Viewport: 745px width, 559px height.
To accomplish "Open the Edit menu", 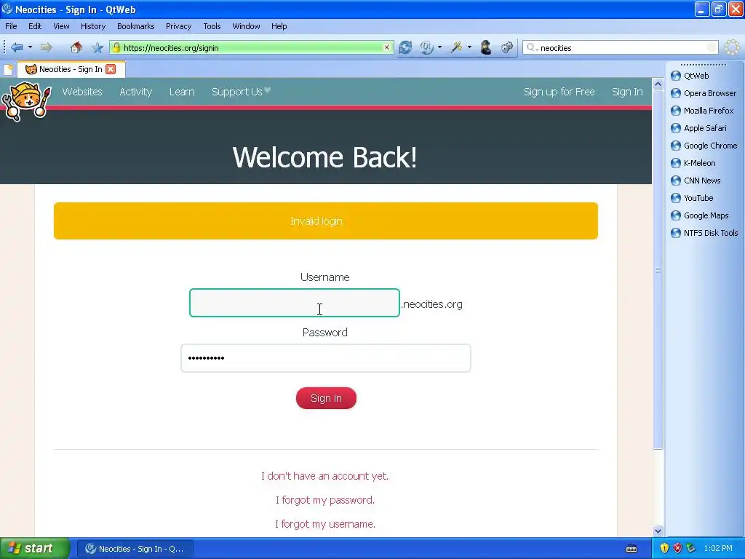I will [35, 26].
